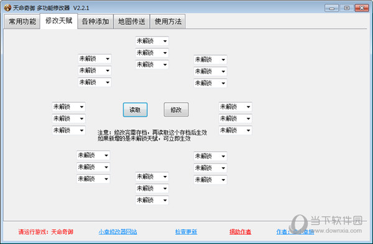The height and width of the screenshot is (244, 373).
Task: Open the middle dropdown in the lower-left group
Action: click(93, 167)
